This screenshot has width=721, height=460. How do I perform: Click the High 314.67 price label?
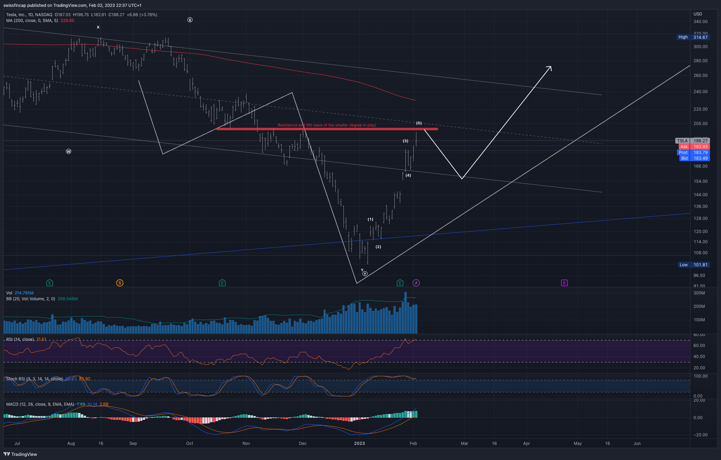(x=692, y=37)
